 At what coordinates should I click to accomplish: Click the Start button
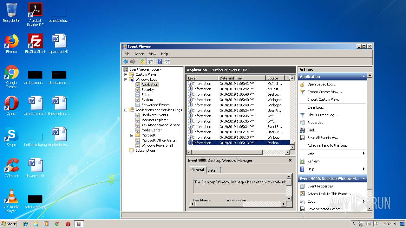tap(9, 224)
